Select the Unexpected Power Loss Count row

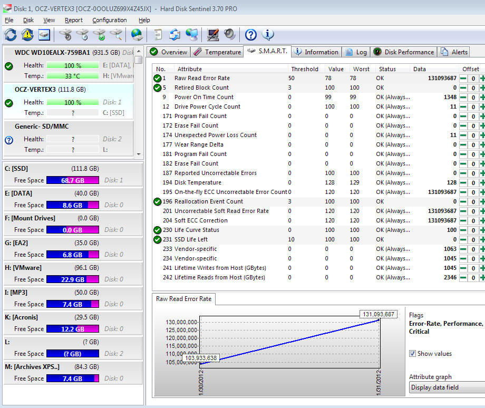coord(318,135)
